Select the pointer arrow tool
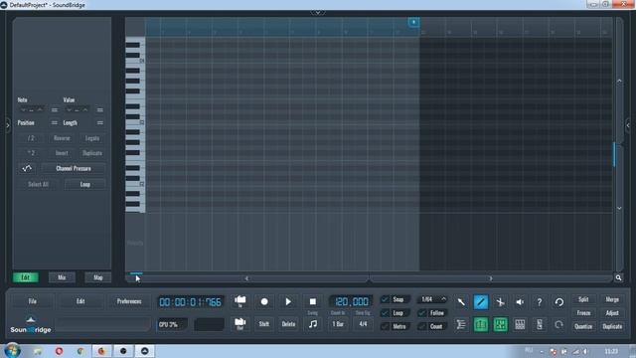This screenshot has height=358, width=636. 461,302
